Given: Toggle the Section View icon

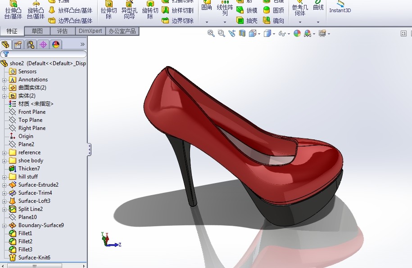Looking at the screenshot, I should click(x=242, y=33).
